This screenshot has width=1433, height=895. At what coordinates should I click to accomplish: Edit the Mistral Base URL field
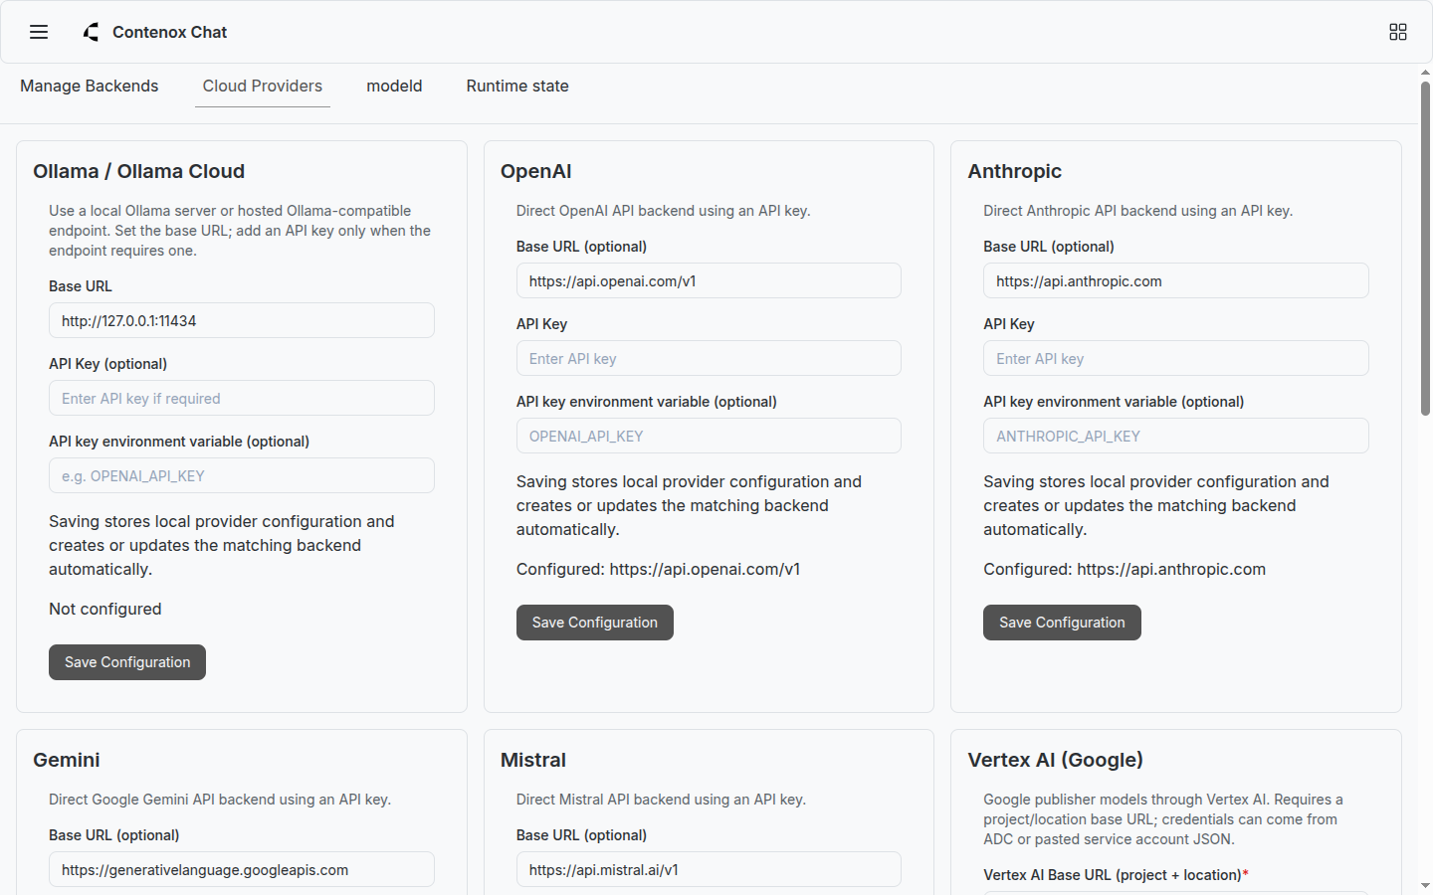[709, 869]
